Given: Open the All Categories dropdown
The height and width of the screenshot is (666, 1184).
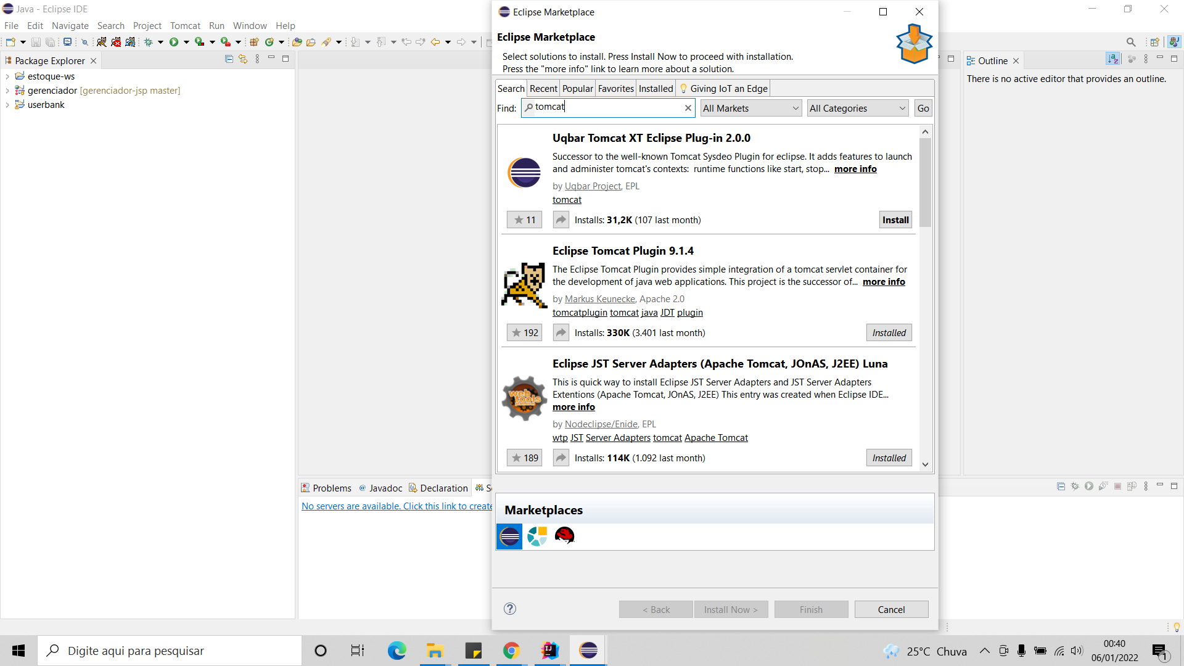Looking at the screenshot, I should point(858,109).
